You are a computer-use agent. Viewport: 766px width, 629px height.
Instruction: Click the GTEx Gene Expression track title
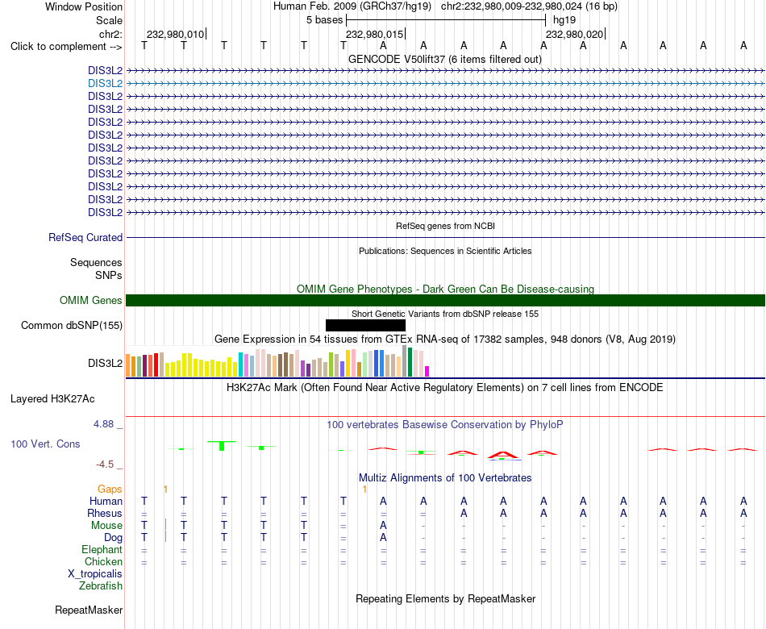click(x=445, y=339)
